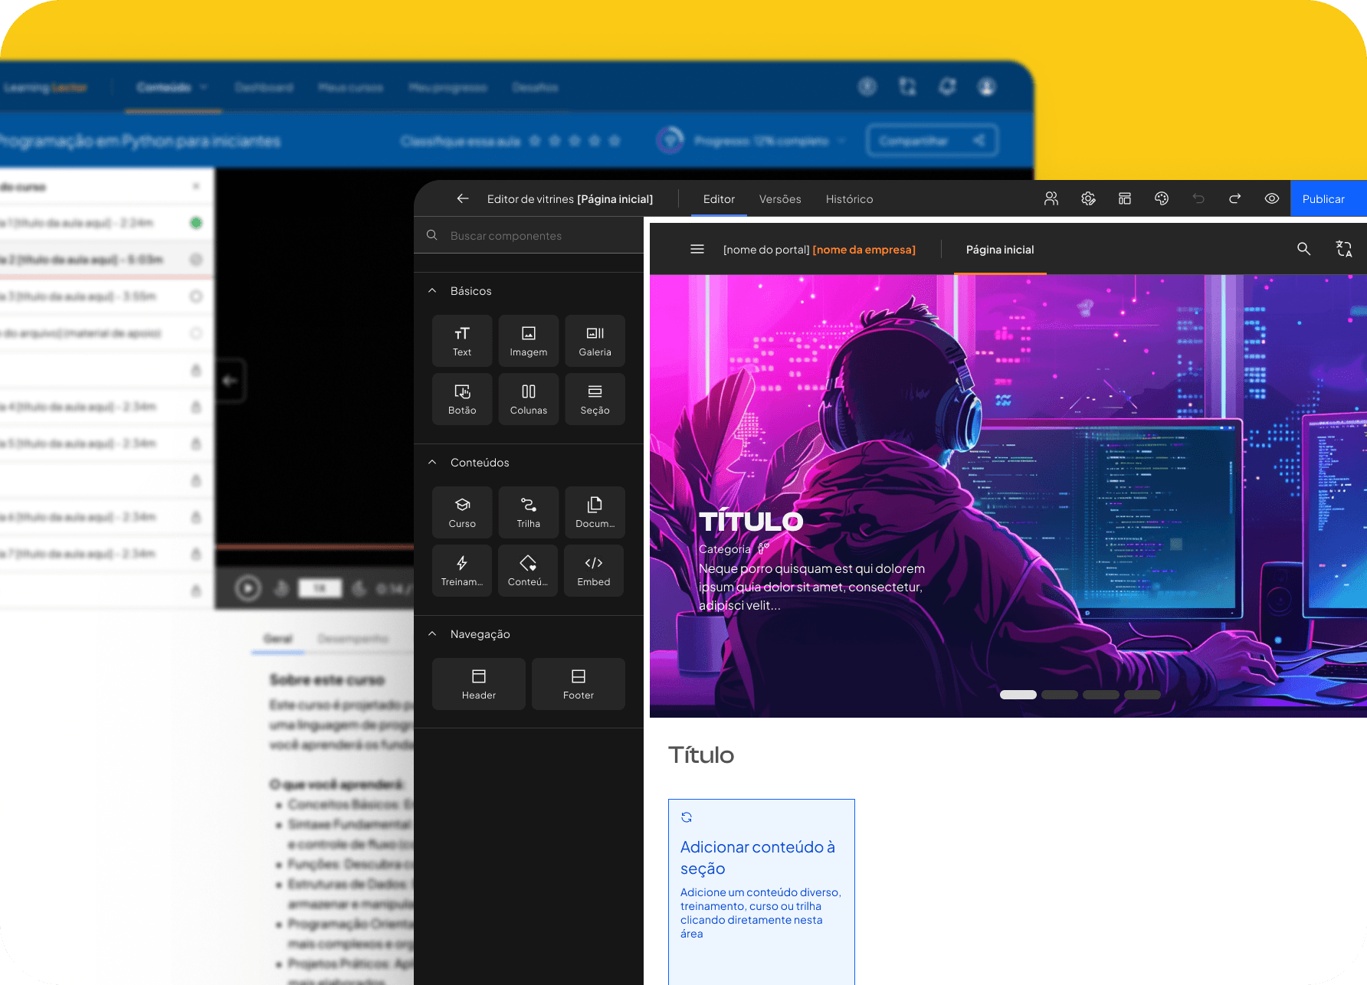This screenshot has width=1367, height=985.
Task: Select the Imagem component
Action: pos(529,341)
